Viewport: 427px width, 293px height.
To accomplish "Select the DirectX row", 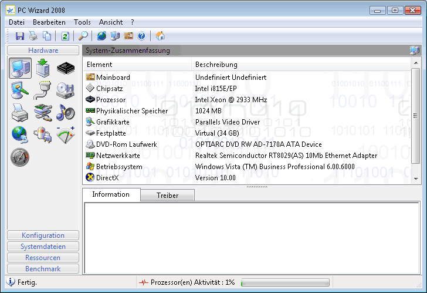I will click(247, 178).
